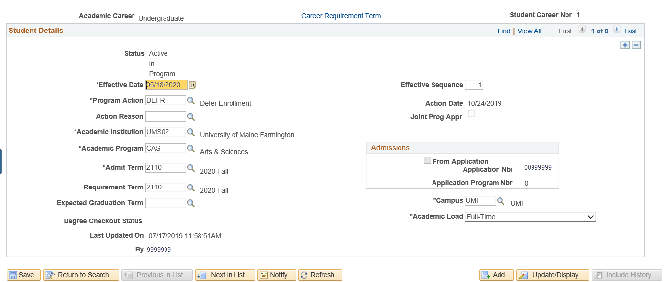Viewport: 666px width, 282px height.
Task: Click the Program Action lookup magnifier
Action: 191,100
